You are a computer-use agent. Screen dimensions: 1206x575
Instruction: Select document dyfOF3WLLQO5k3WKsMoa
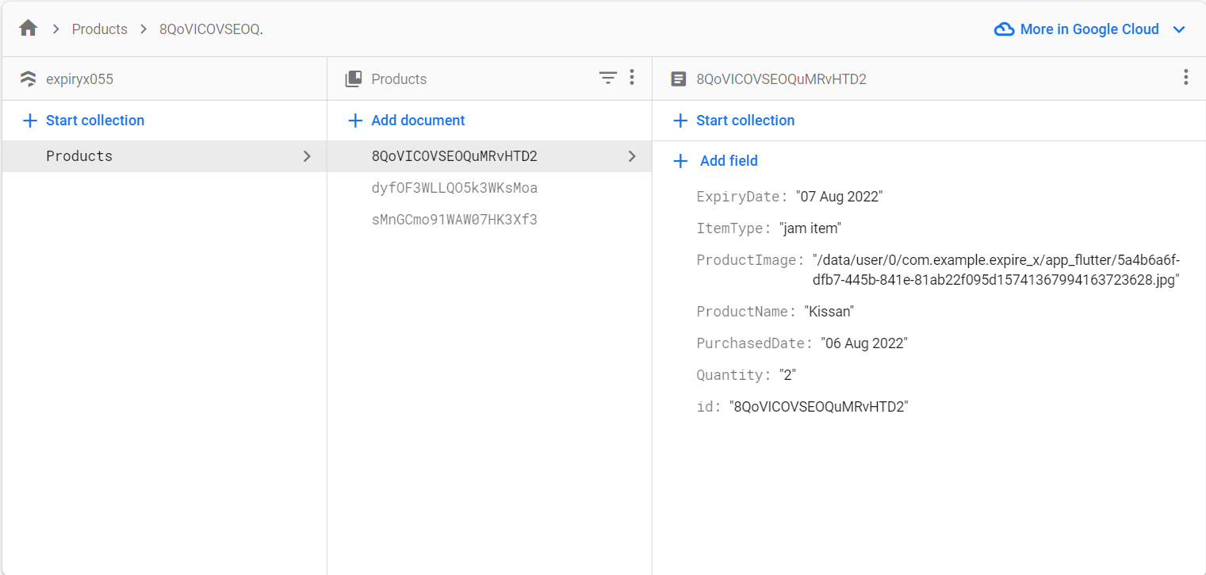(454, 188)
